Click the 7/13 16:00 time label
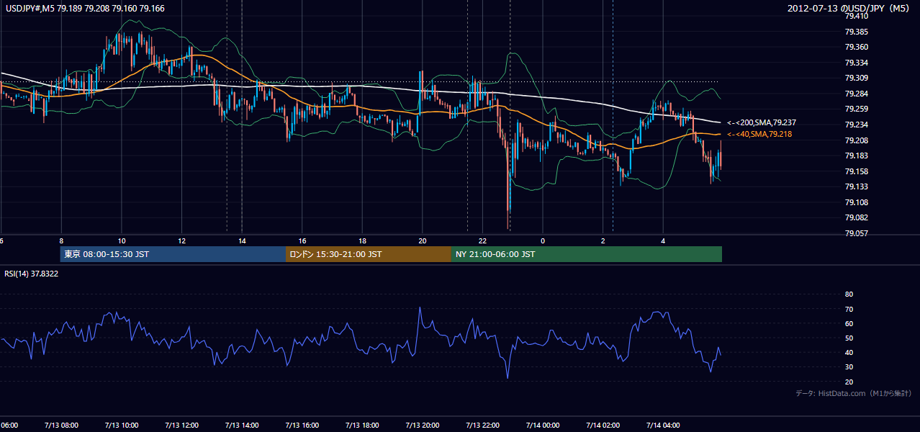920x432 pixels. point(302,426)
